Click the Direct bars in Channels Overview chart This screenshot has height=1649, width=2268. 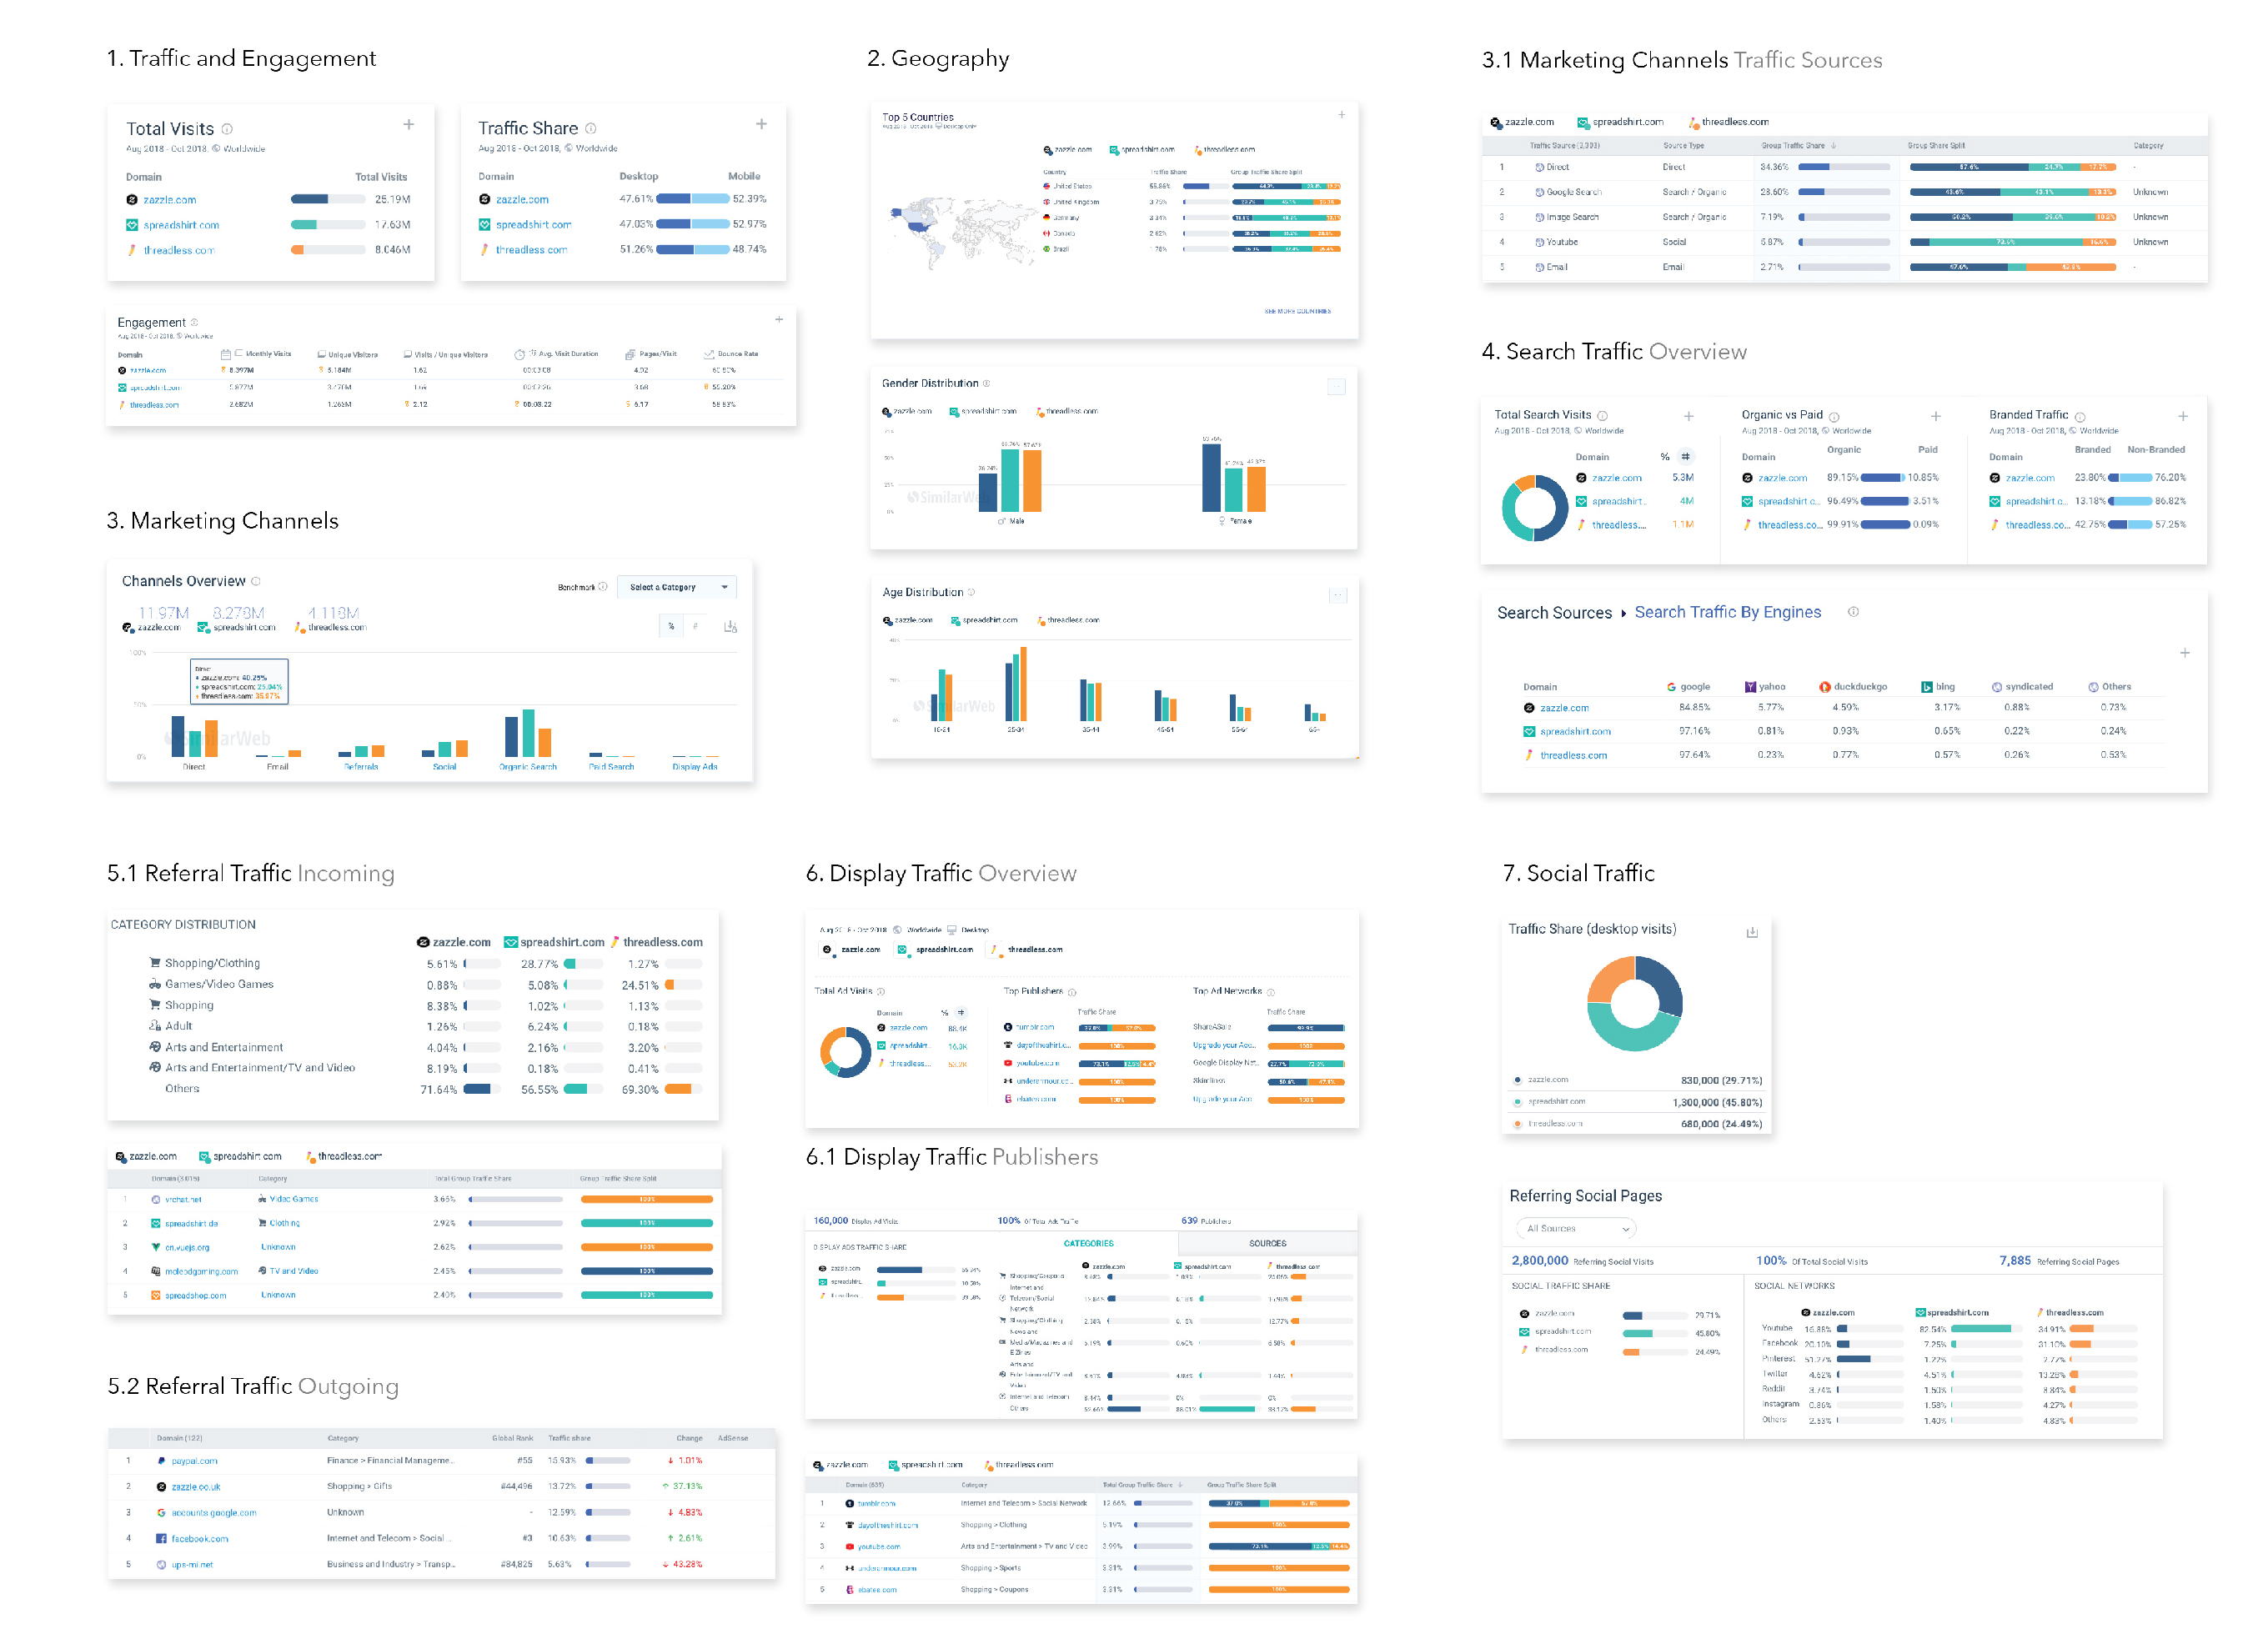[x=194, y=736]
